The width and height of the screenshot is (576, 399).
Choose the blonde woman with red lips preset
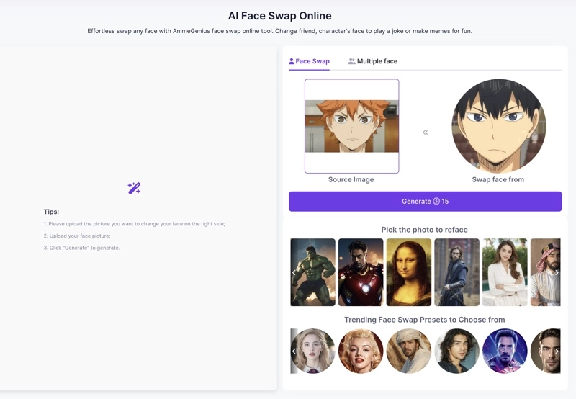[361, 351]
